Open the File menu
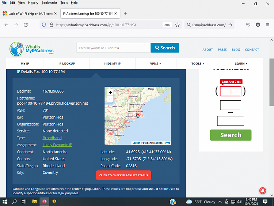The image size is (274, 206). tap(4, 3)
